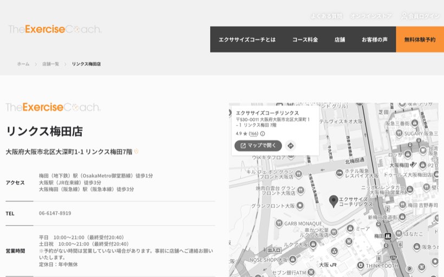Select the コース料金 menu item

[x=305, y=39]
